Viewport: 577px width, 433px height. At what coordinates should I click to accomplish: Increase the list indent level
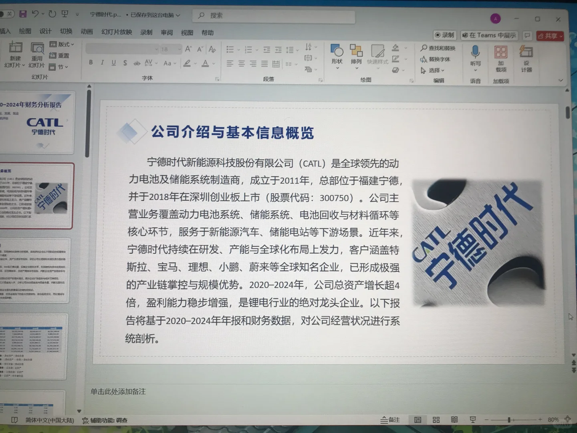(x=278, y=50)
